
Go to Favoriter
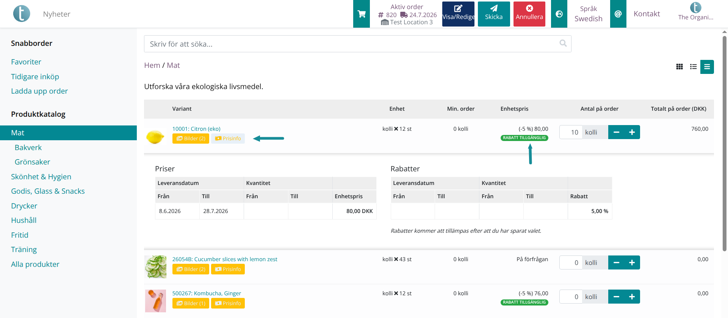[x=26, y=62]
